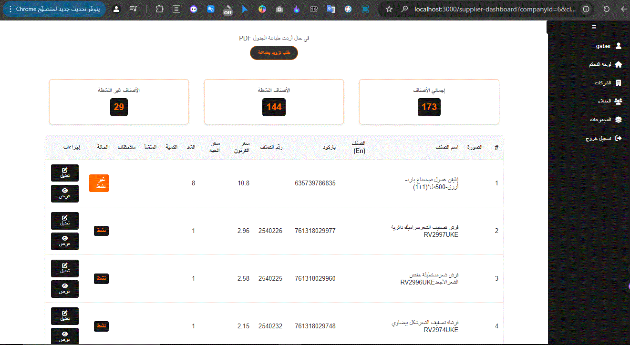Open the Chrome profile avatar icon

tap(116, 9)
